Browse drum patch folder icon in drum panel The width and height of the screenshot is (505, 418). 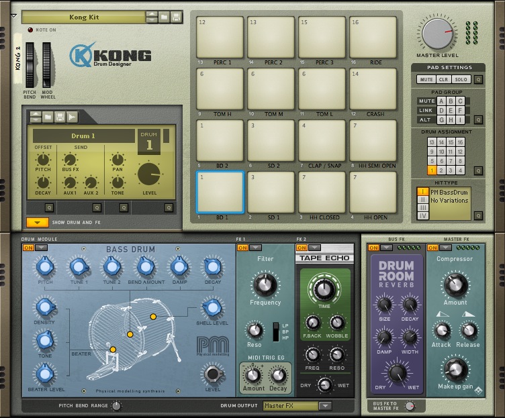point(48,117)
